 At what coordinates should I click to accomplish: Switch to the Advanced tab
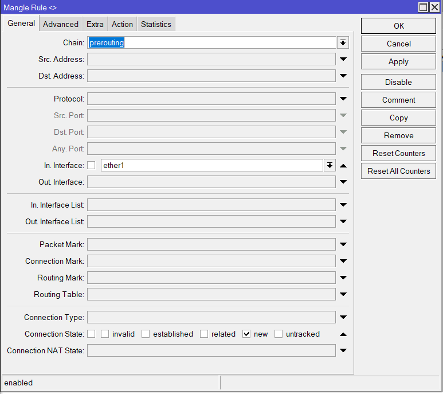[61, 24]
